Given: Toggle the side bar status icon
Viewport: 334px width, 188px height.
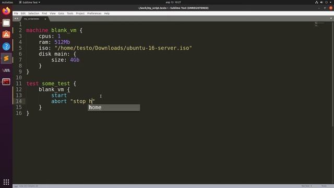Looking at the screenshot, I should tap(16, 186).
